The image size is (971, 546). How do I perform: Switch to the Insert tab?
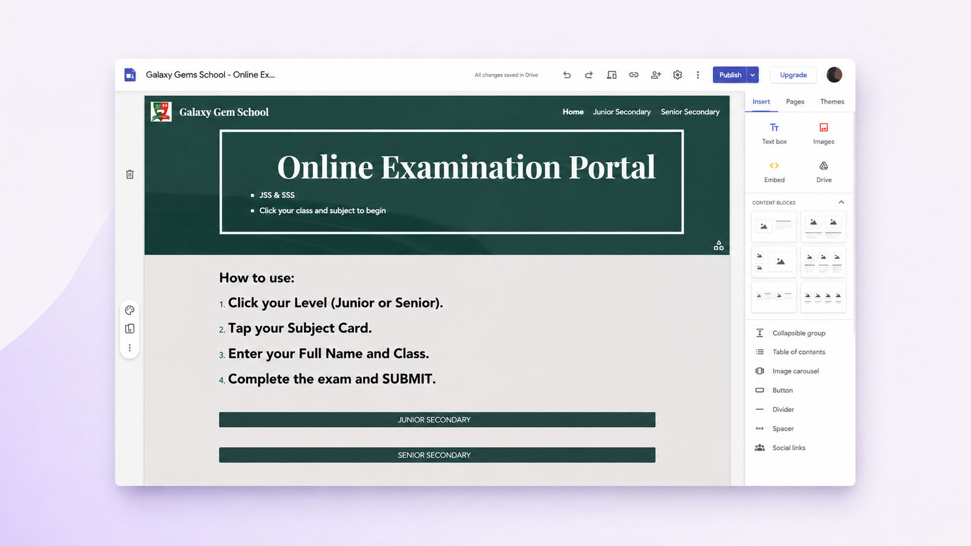(761, 102)
